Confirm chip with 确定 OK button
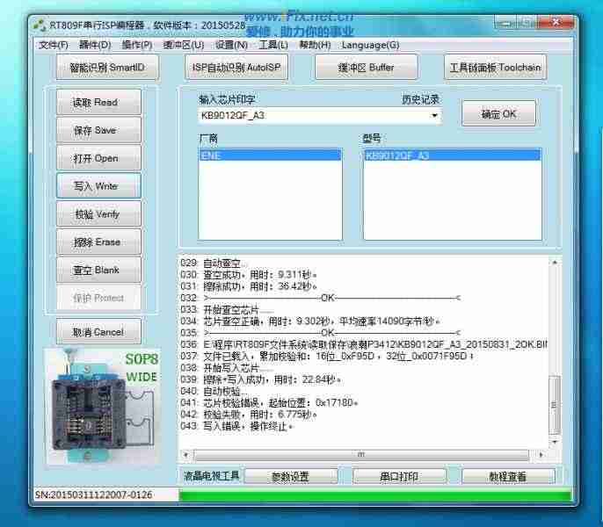The width and height of the screenshot is (603, 527). (498, 114)
